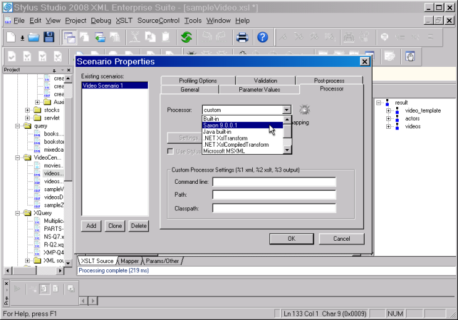Screen dimensions: 458x320
Task: Select Built-in in the processor list
Action: (x=242, y=118)
